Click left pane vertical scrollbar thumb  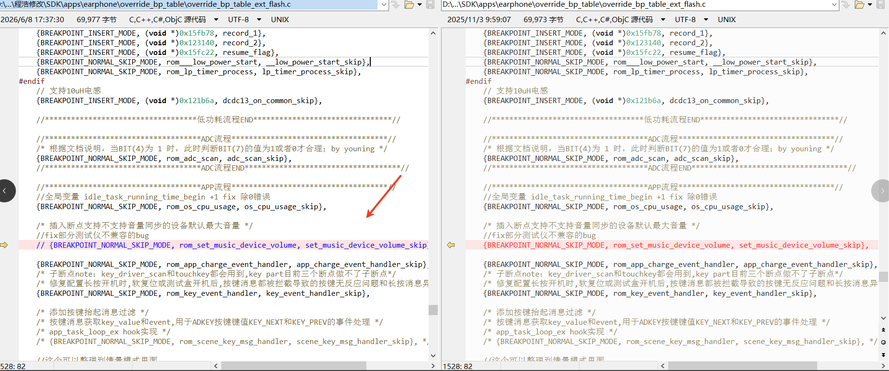point(433,310)
